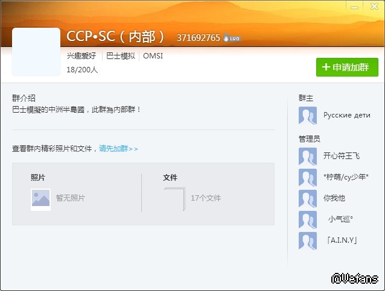The image size is (385, 291).
Task: Click the avatar of 你我他
Action: pos(308,198)
